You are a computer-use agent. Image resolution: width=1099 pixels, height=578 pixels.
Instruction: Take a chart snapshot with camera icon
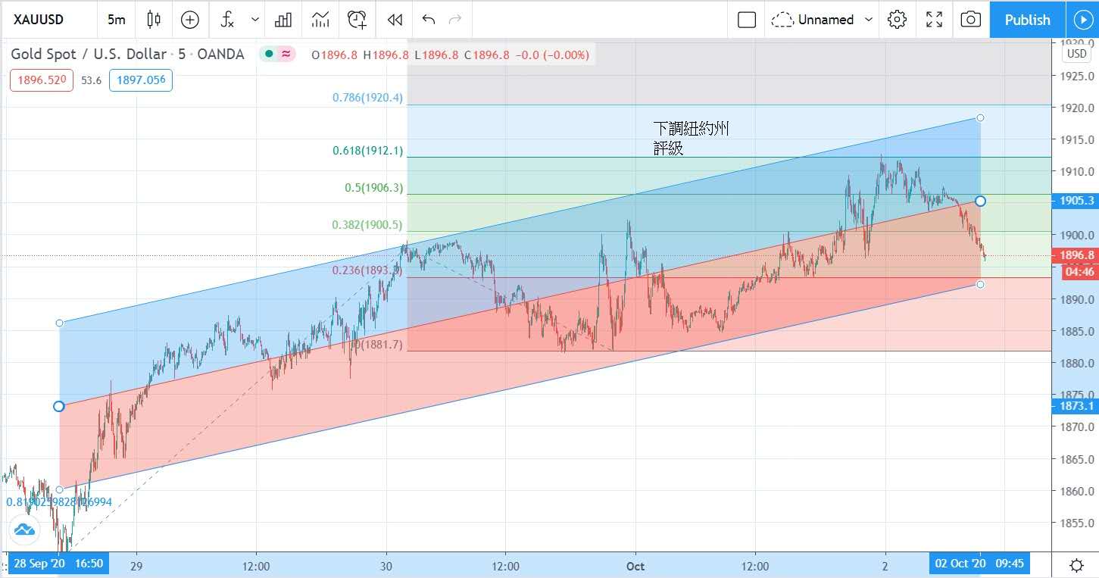(x=970, y=20)
